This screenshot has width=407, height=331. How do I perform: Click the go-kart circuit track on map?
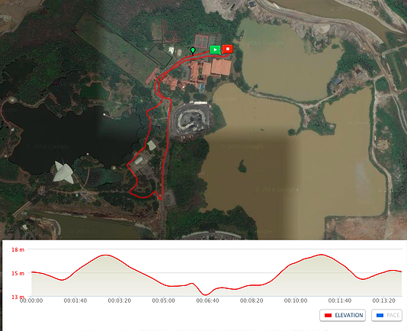191,119
